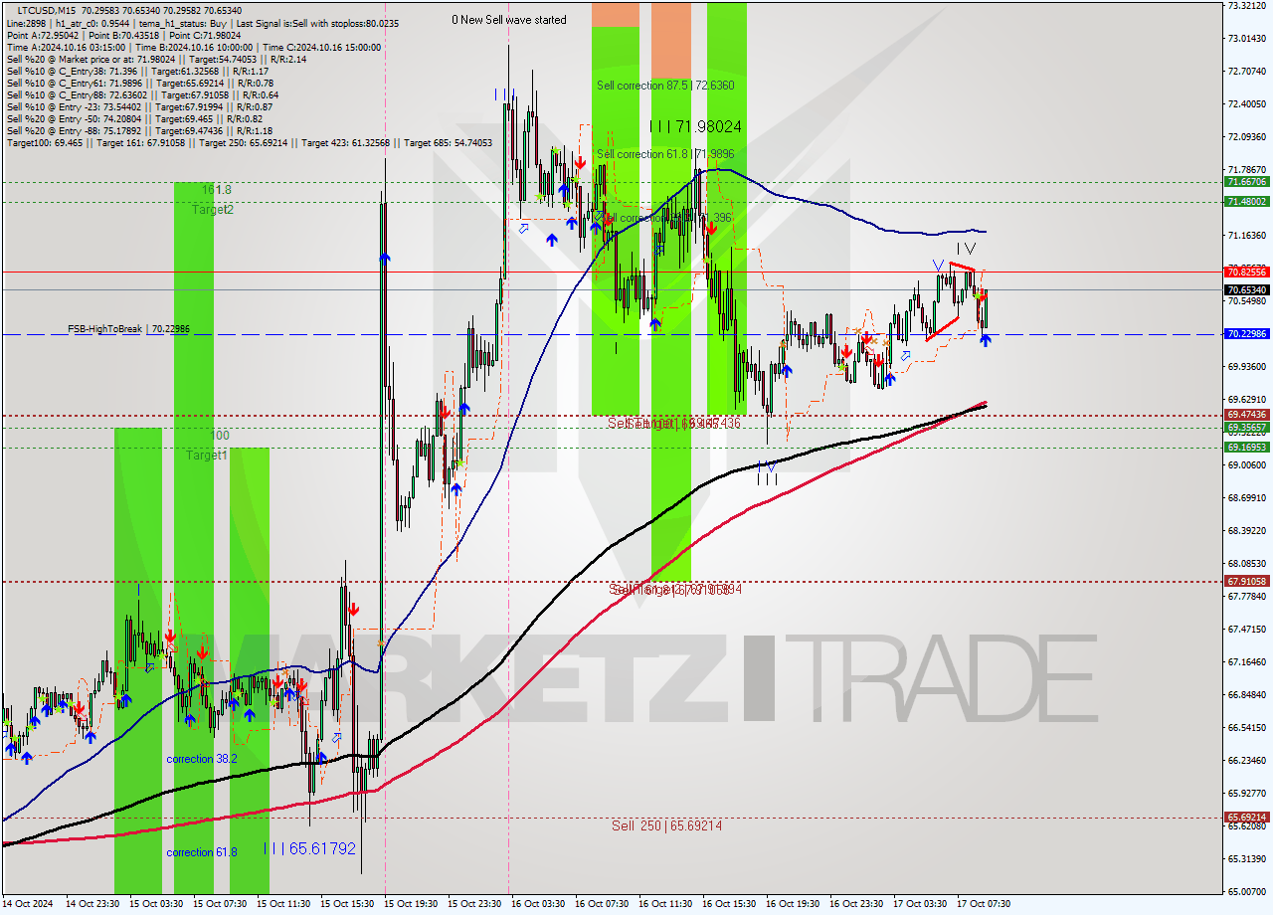Viewport: 1273px width, 915px height.
Task: Click the 'Target2' label
Action: tap(213, 210)
